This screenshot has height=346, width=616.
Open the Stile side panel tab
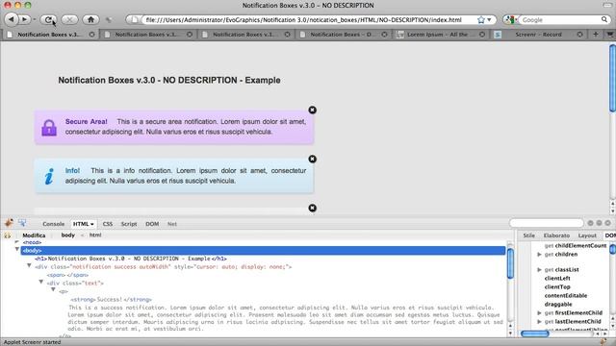click(x=529, y=235)
